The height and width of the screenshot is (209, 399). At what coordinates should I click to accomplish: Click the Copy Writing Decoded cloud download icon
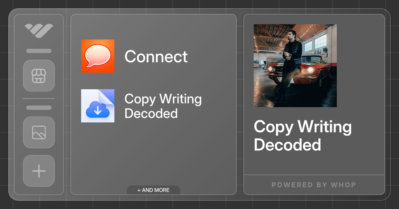coord(97,105)
